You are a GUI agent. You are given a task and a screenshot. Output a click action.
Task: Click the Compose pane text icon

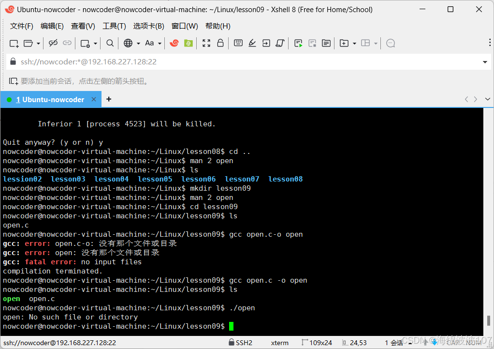click(x=326, y=43)
